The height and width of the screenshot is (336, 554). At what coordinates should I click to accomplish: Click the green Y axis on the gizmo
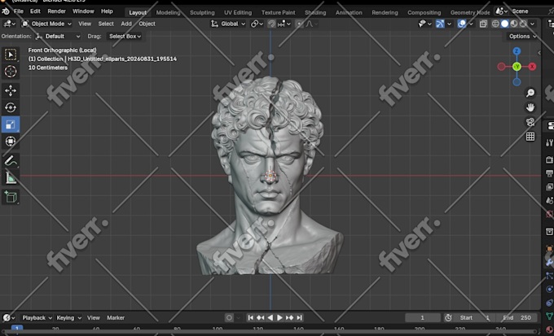coord(517,67)
